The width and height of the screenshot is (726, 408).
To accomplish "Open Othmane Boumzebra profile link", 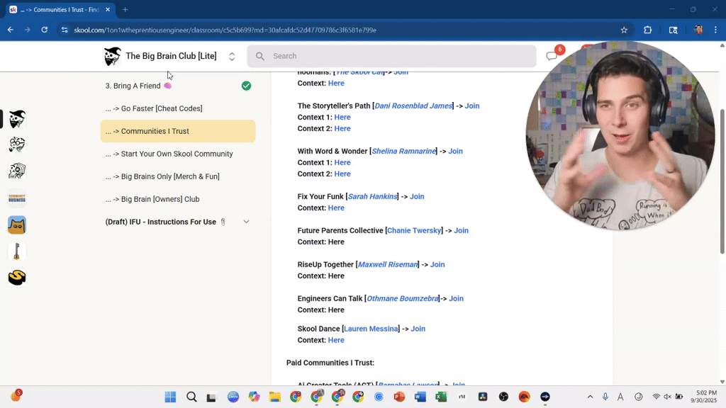I will pyautogui.click(x=403, y=298).
